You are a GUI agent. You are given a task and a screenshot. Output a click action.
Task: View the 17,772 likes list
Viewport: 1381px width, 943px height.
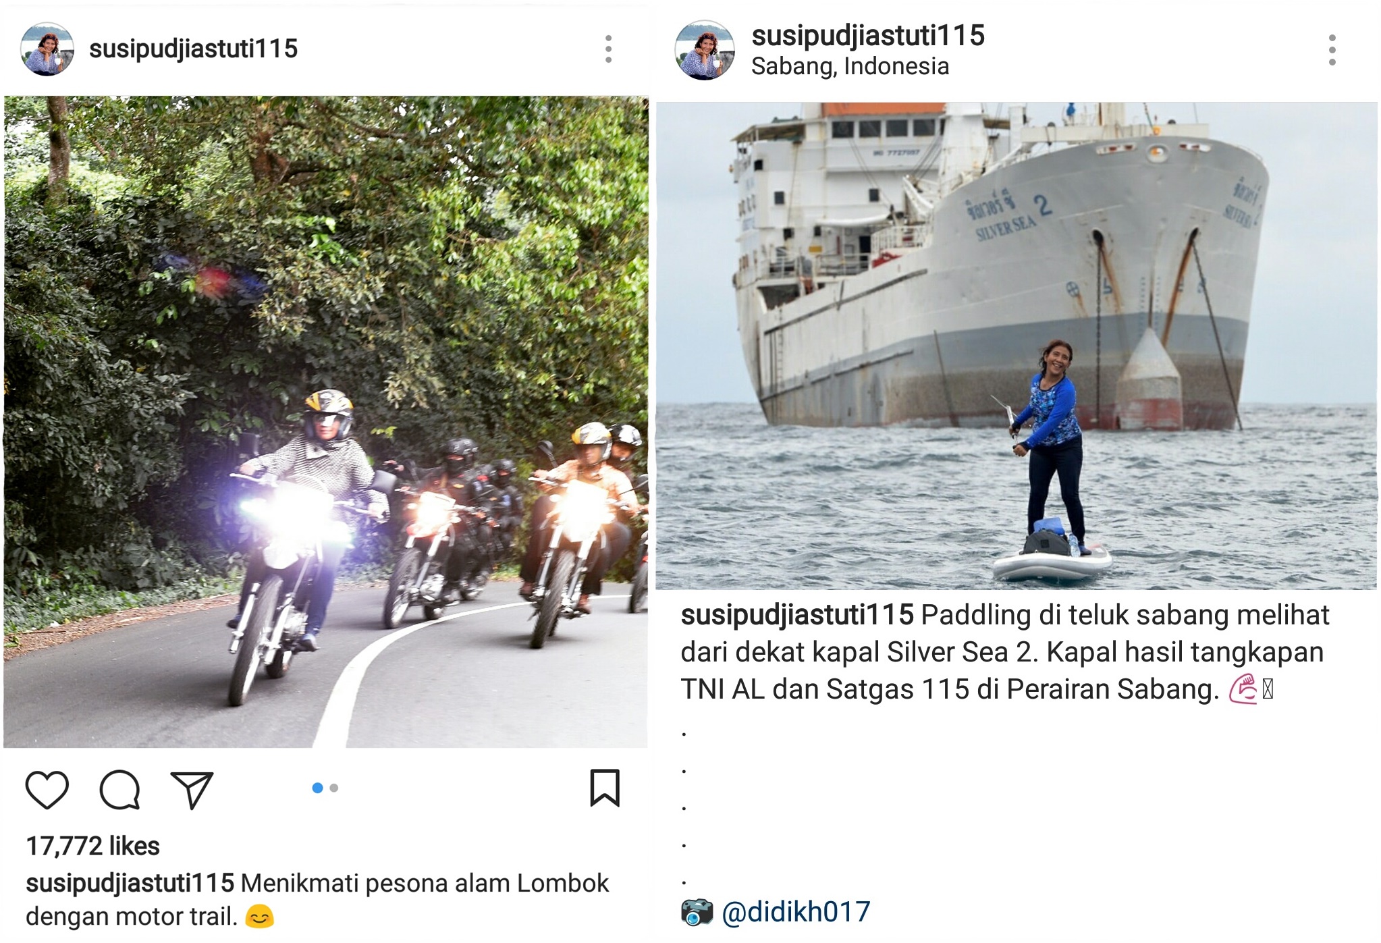click(x=92, y=846)
